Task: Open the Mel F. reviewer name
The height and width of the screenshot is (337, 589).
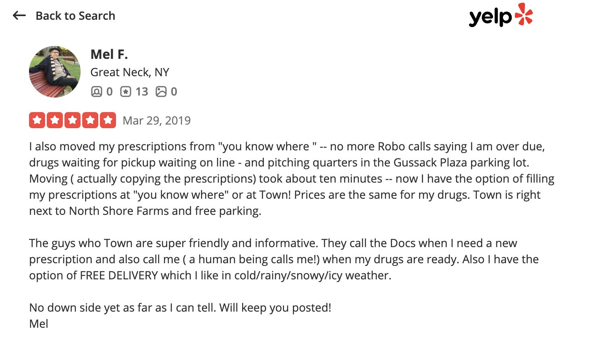Action: pos(109,54)
